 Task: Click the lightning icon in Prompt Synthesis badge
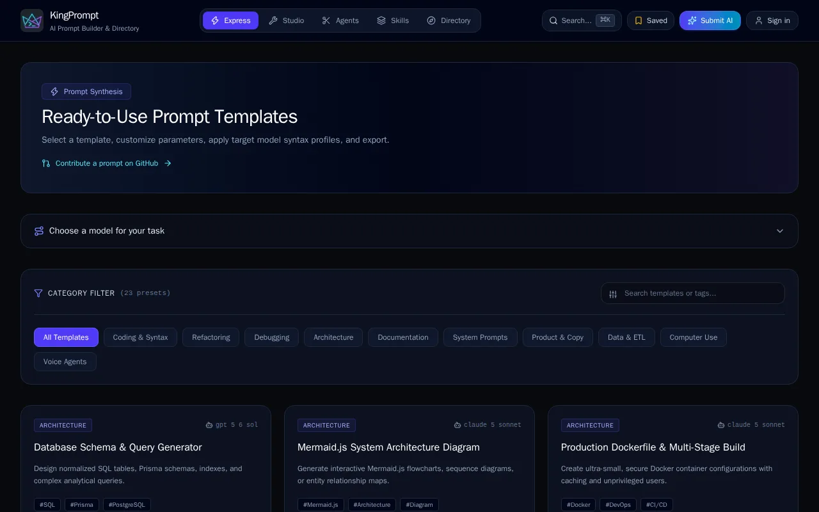click(54, 92)
